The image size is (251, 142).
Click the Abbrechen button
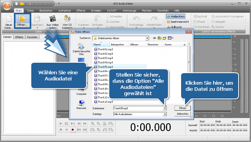click(x=183, y=114)
